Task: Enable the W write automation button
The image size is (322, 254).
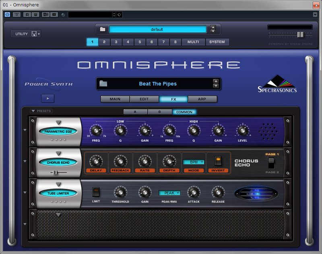Action: [35, 14]
